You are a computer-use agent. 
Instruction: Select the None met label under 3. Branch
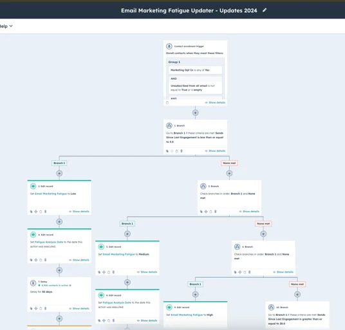[263, 224]
